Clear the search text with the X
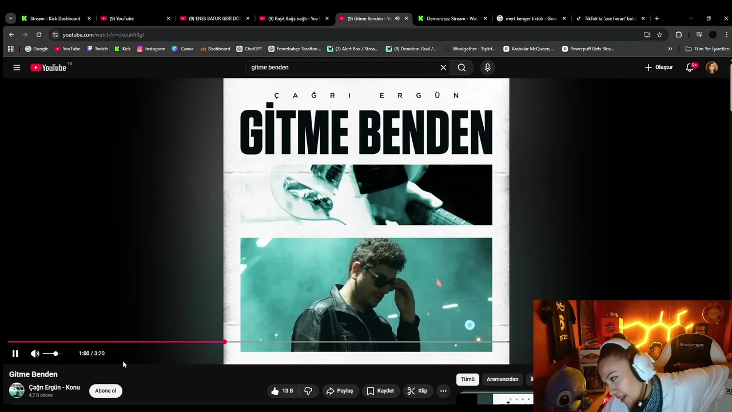Image resolution: width=732 pixels, height=412 pixels. [x=443, y=68]
